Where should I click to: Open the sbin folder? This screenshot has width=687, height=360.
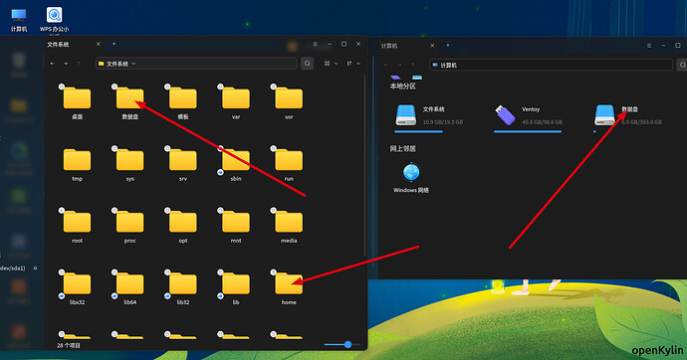click(236, 160)
